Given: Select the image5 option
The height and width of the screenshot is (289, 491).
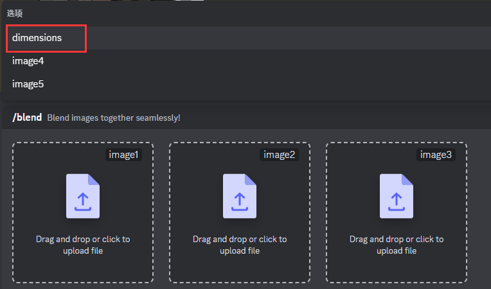Looking at the screenshot, I should [245, 84].
